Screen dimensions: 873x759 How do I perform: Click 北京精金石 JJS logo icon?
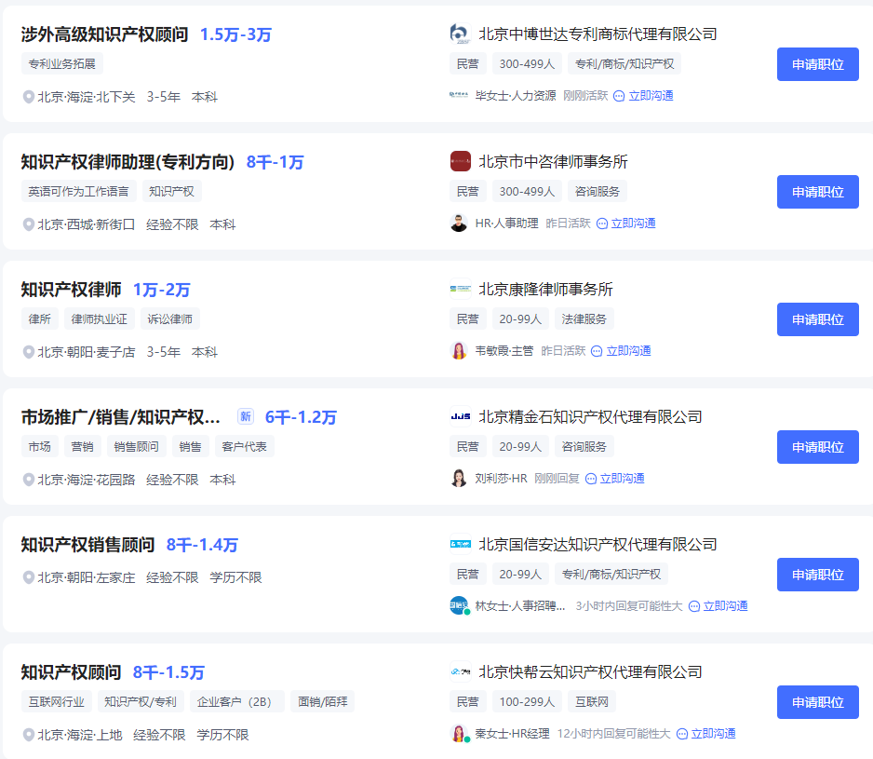click(x=460, y=416)
